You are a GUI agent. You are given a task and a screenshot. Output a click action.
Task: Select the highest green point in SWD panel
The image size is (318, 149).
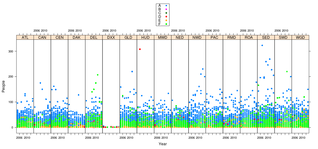(x=287, y=71)
